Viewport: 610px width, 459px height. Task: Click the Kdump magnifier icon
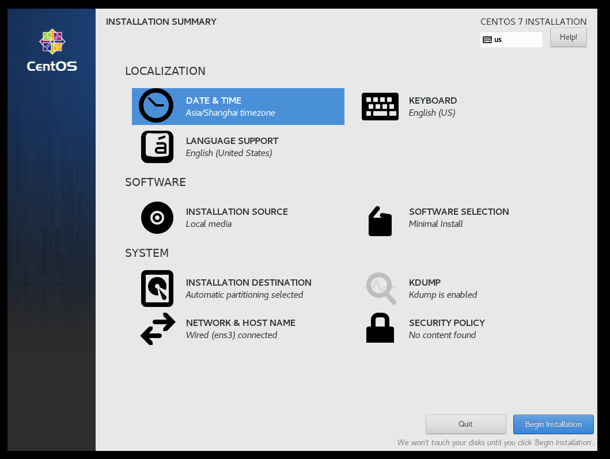pyautogui.click(x=380, y=288)
